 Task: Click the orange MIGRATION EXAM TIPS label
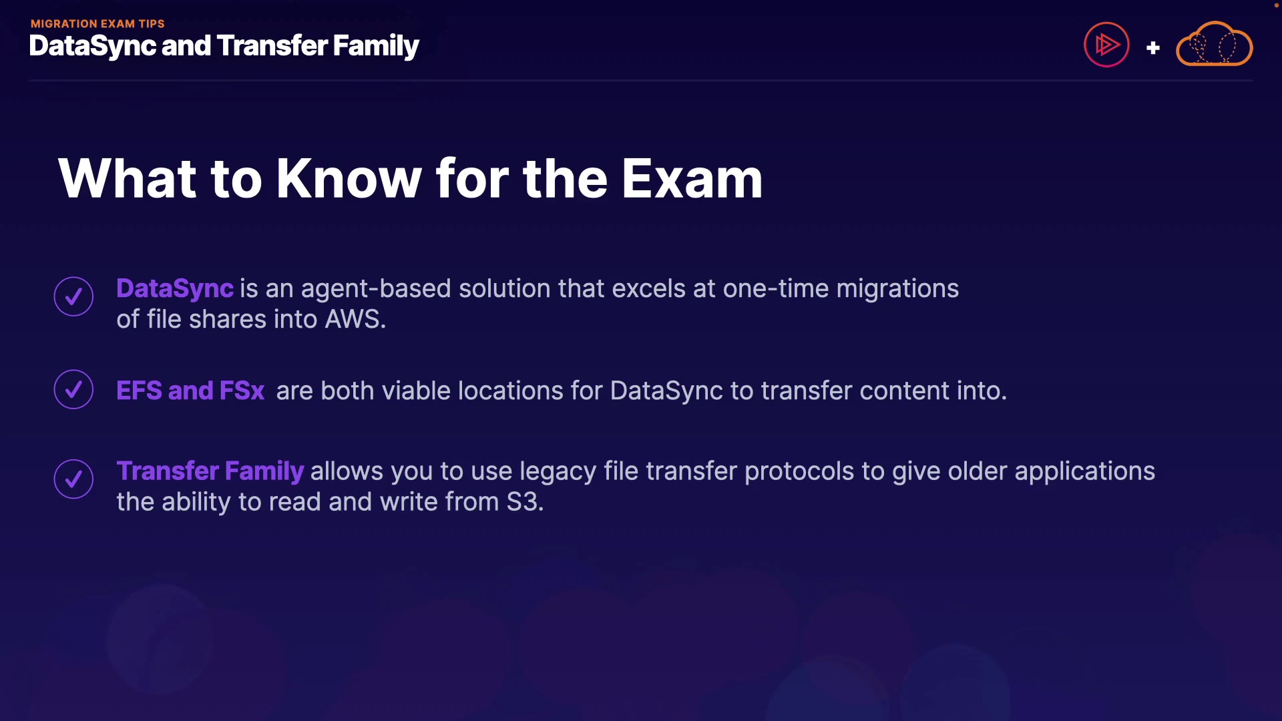97,23
